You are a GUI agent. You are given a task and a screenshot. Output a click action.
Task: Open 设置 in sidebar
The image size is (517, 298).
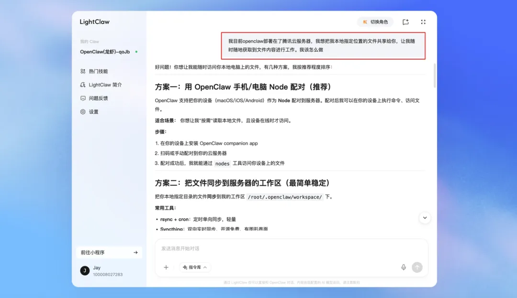90,111
